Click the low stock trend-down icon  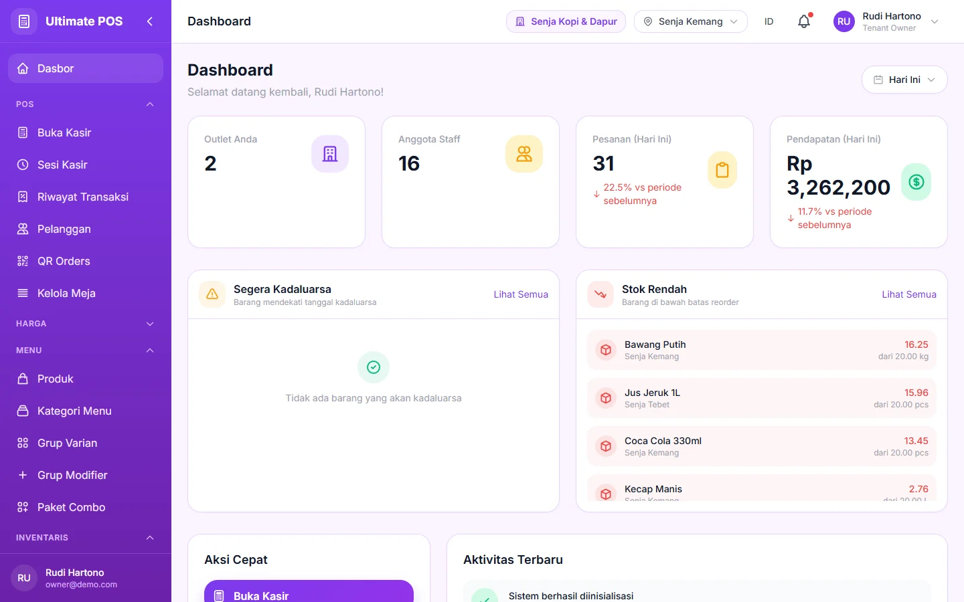point(600,294)
